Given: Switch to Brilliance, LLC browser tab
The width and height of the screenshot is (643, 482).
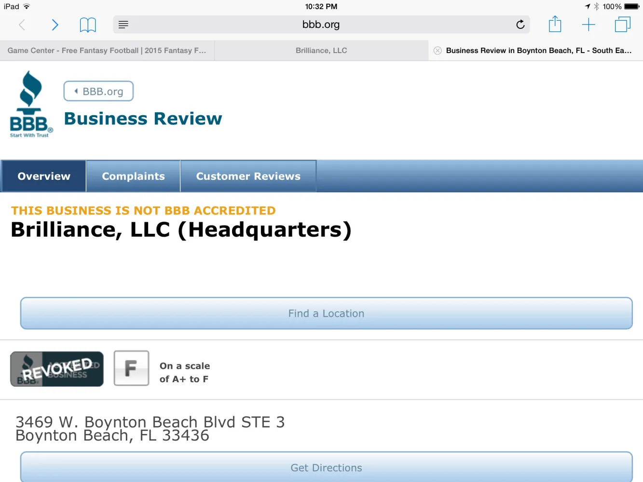Looking at the screenshot, I should [321, 51].
